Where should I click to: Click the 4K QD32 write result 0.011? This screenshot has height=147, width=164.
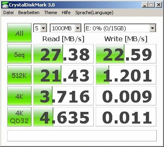pos(126,117)
